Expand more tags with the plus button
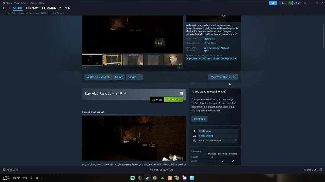The height and width of the screenshot is (182, 325). pos(236,58)
